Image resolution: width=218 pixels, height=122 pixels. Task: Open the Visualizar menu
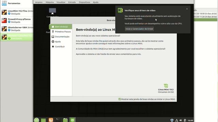(61, 2)
